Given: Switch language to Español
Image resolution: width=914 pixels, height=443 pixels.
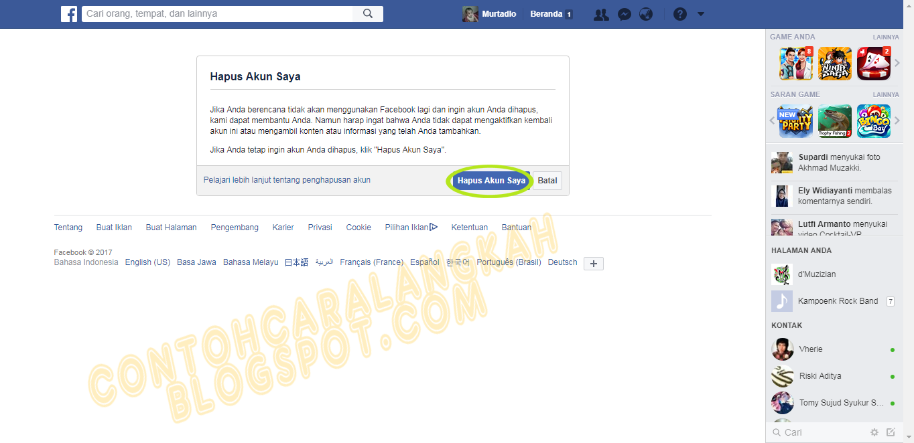Looking at the screenshot, I should [425, 262].
